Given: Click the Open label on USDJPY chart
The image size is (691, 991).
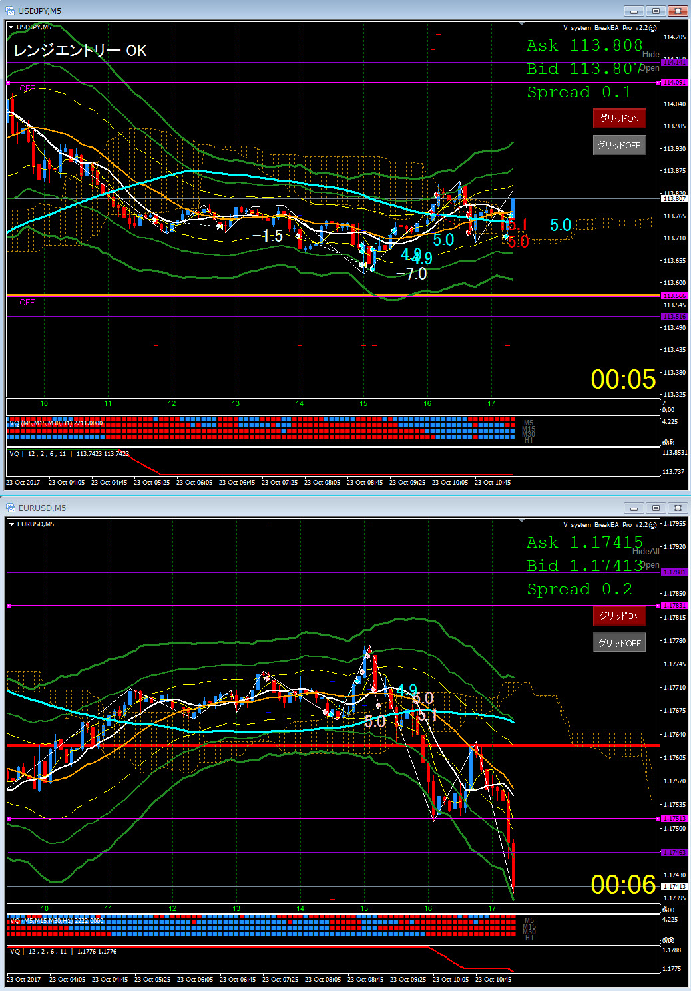Looking at the screenshot, I should pyautogui.click(x=649, y=68).
